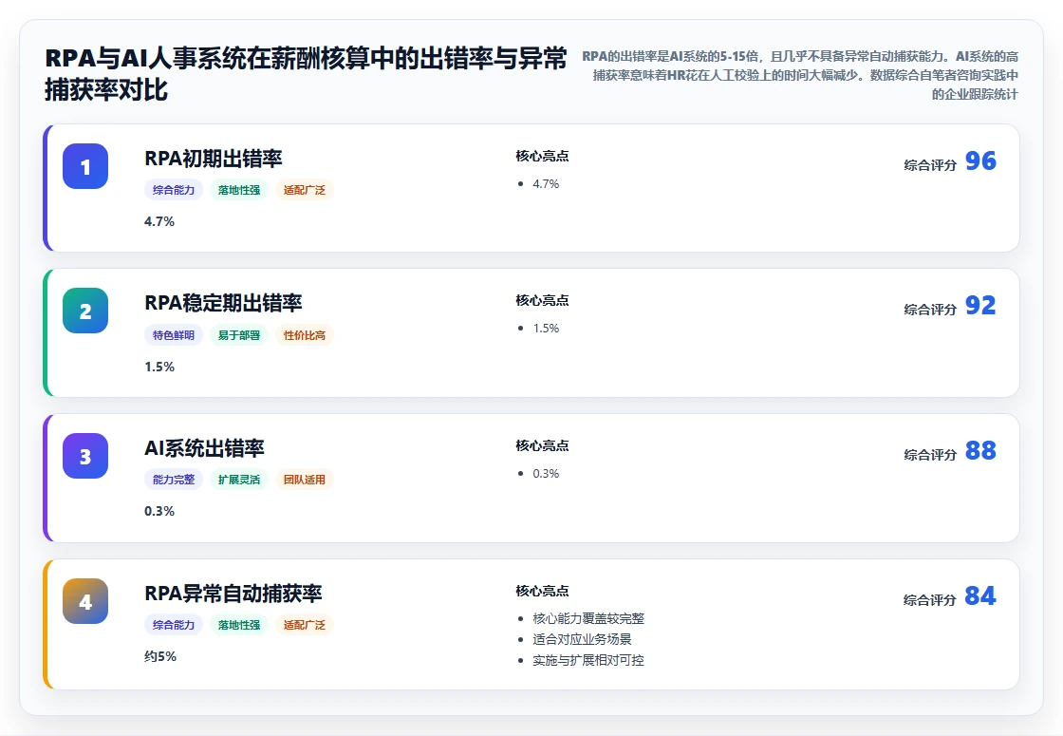Click the score 88 value
Viewport: 1063px width, 736px height.
(x=980, y=450)
